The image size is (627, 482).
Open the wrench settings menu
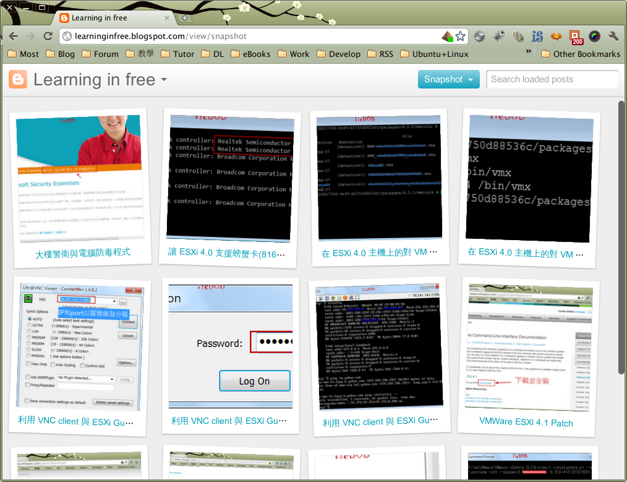pos(613,37)
